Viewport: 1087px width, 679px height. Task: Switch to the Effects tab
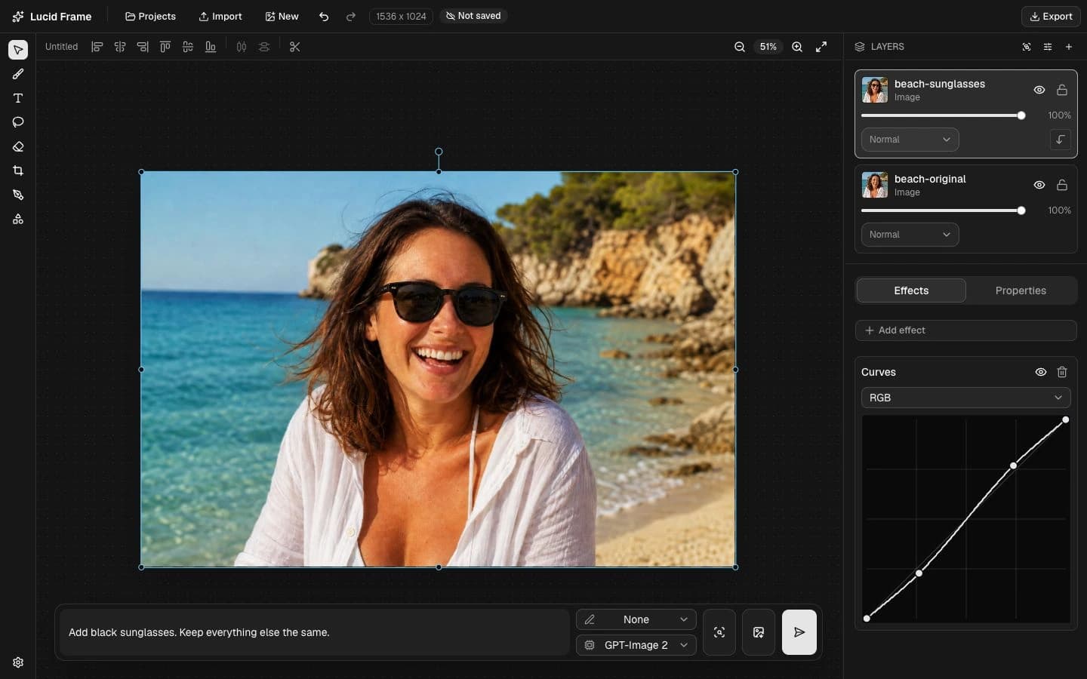911,290
